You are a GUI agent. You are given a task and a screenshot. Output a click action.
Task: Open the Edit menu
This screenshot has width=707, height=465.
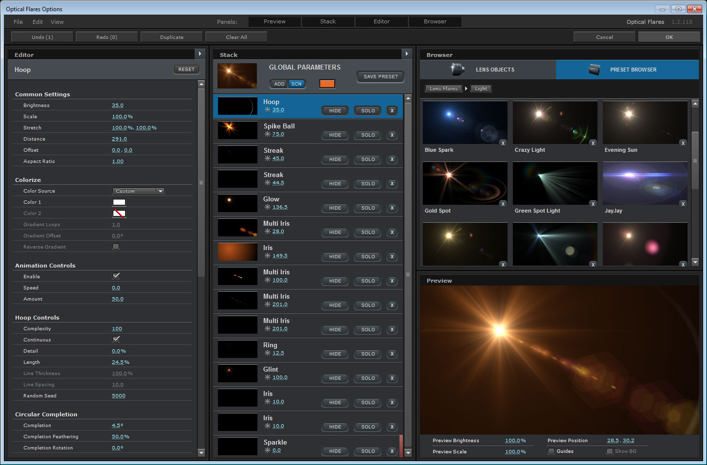click(x=37, y=22)
